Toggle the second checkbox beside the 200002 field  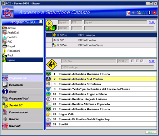tap(137, 61)
